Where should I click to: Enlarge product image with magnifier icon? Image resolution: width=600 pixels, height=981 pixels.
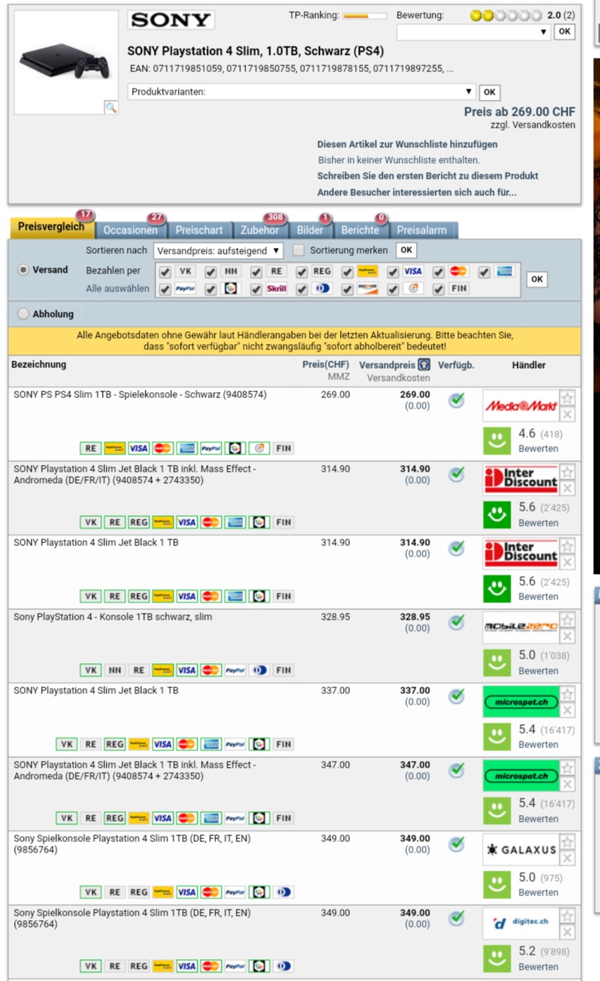pos(110,108)
